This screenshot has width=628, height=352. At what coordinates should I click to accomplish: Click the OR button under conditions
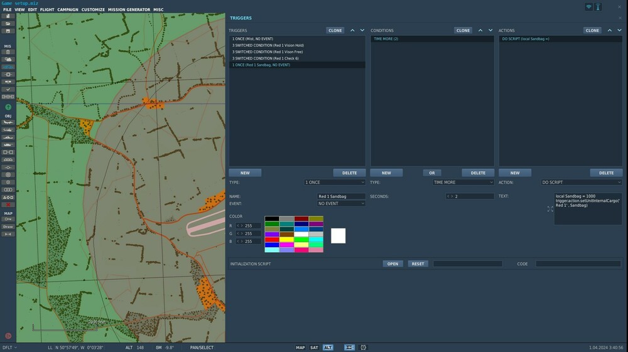coord(431,173)
